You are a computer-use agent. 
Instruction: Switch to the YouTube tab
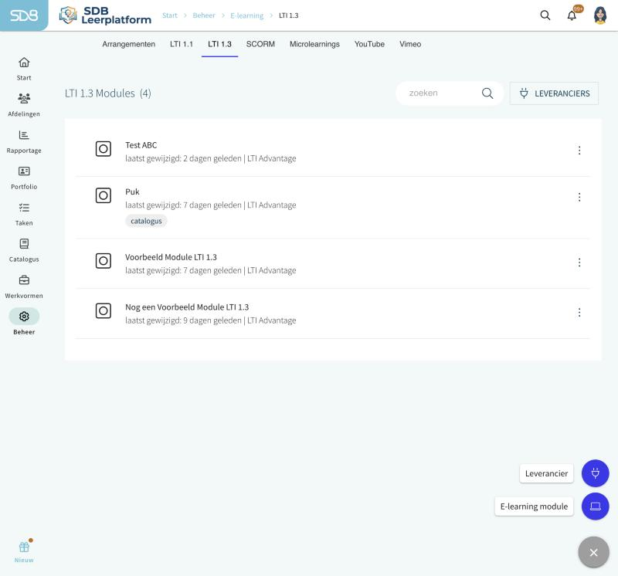369,44
